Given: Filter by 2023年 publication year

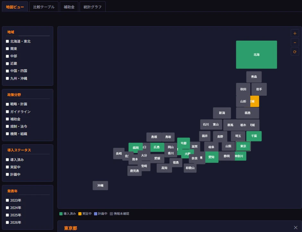Looking at the screenshot, I should [x=7, y=200].
